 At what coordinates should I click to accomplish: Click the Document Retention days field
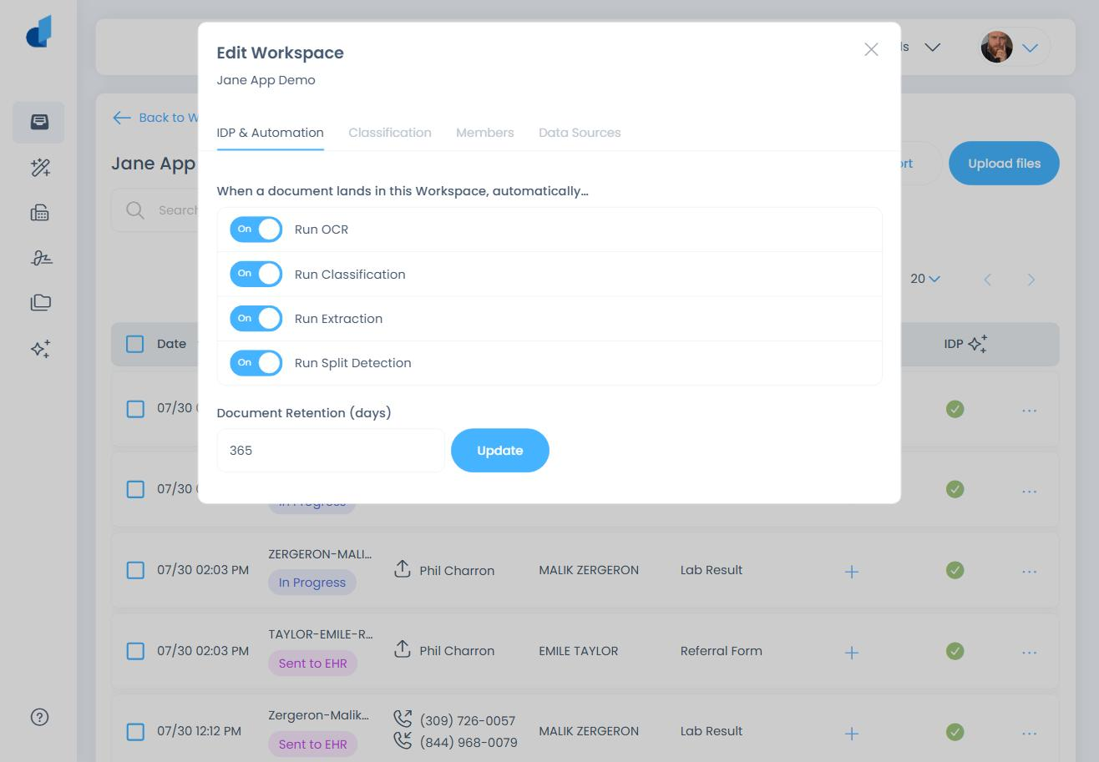click(x=331, y=451)
